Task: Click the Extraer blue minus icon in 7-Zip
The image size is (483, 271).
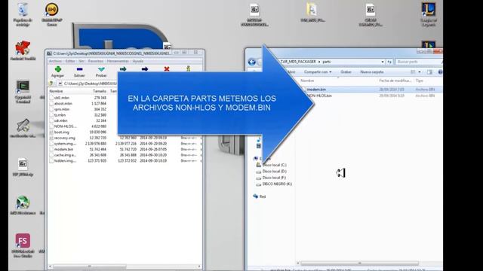Action: 79,69
